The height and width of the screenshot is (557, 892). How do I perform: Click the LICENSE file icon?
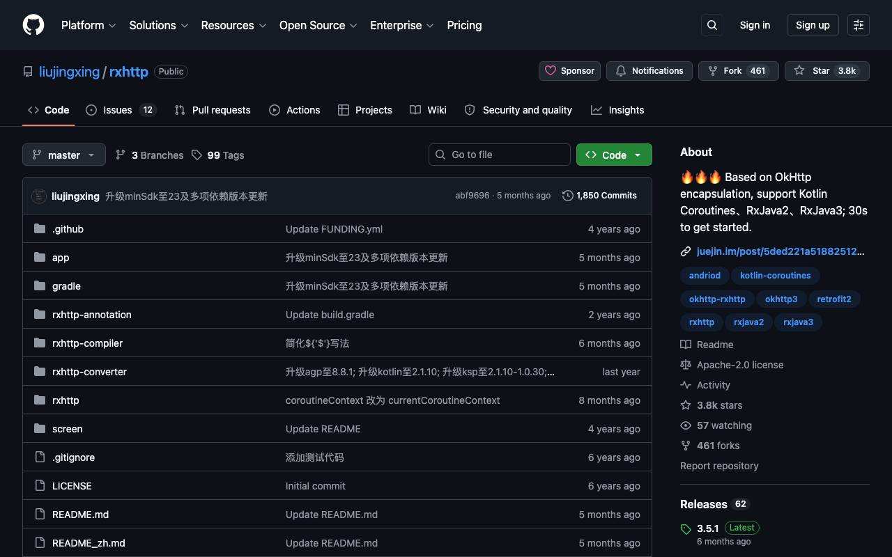coord(40,486)
